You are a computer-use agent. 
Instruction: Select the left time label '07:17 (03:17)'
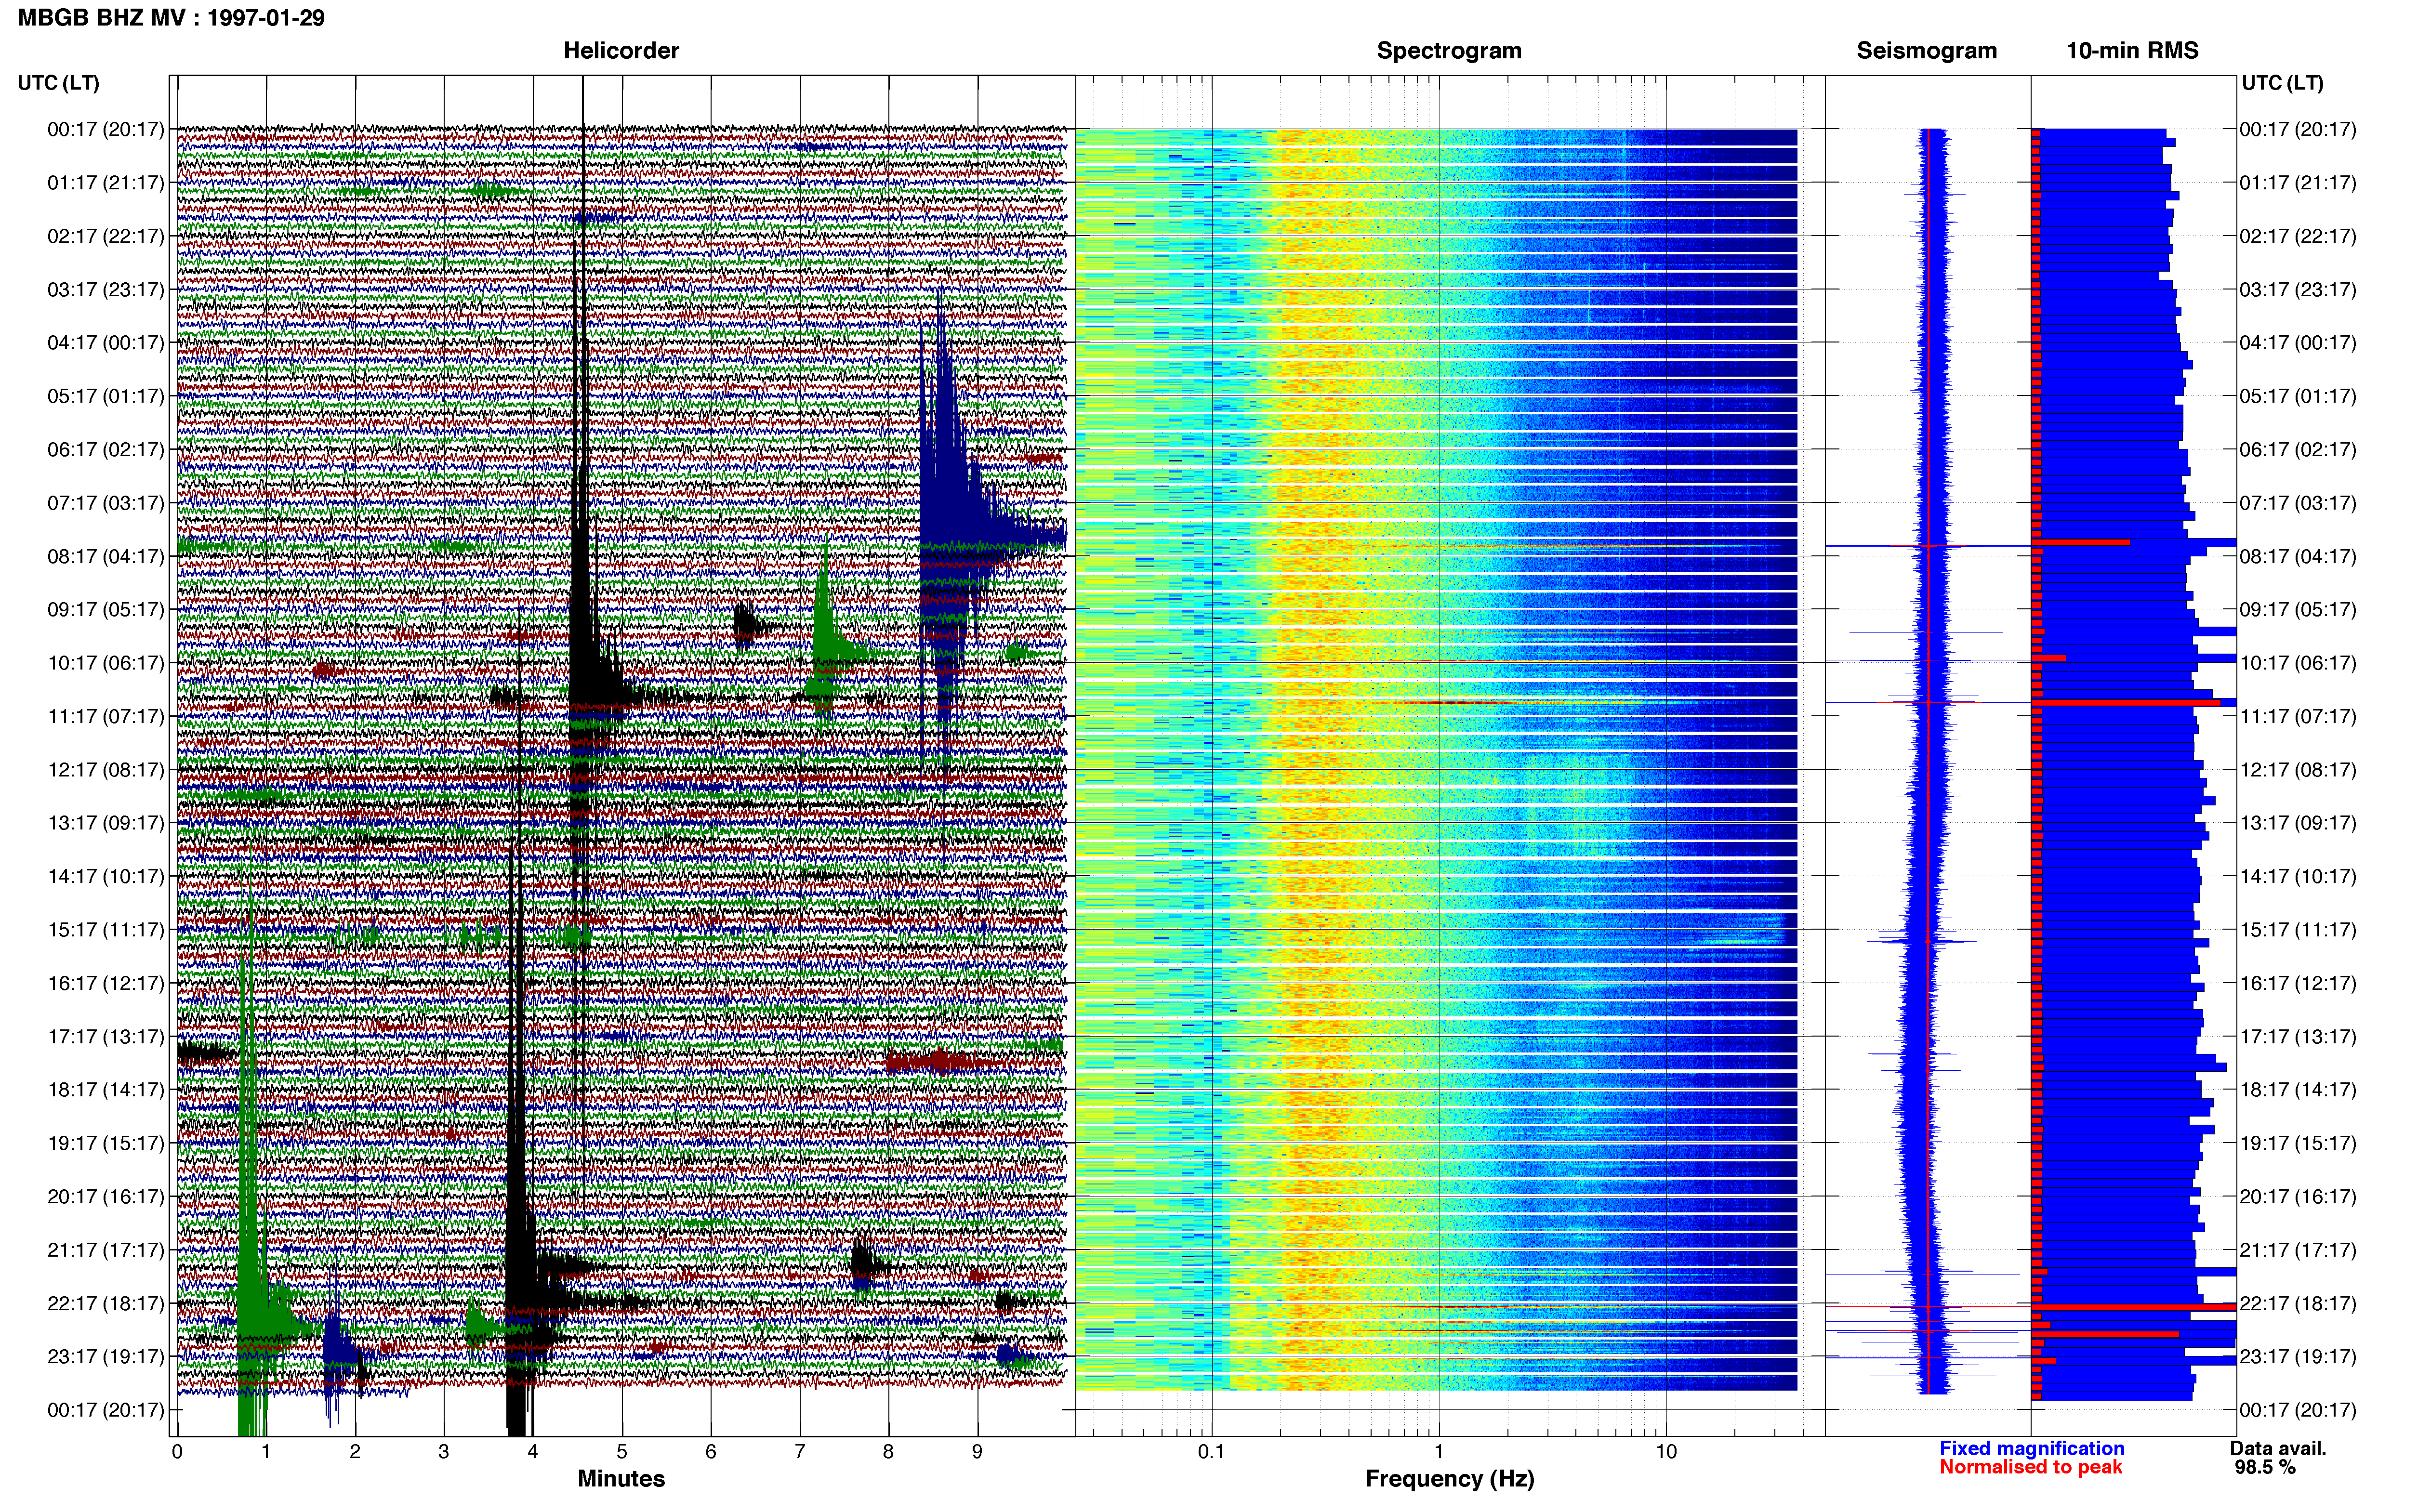click(106, 503)
